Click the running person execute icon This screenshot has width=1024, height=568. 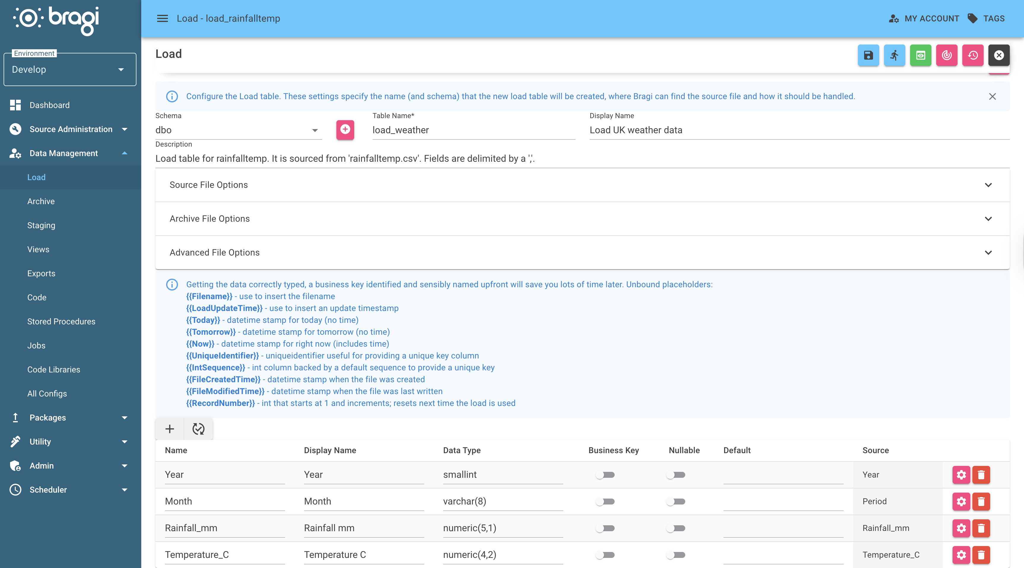(x=894, y=55)
